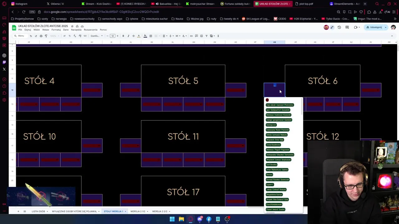Open STOŁY WERSJA 1 tab dropdown arrow

125,212
